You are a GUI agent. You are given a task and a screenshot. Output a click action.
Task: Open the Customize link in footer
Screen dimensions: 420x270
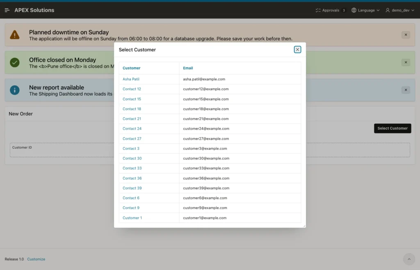coord(36,259)
